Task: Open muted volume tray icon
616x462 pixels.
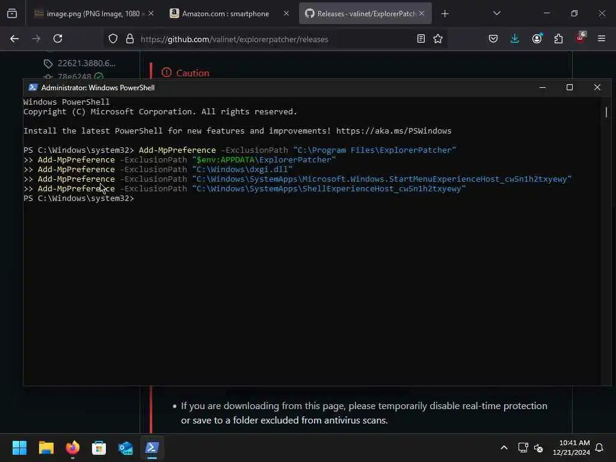Action: (x=538, y=448)
